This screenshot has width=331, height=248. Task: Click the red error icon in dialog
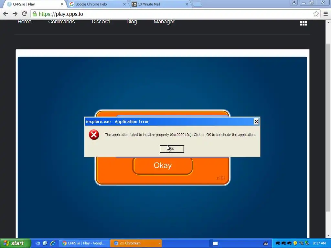(94, 135)
